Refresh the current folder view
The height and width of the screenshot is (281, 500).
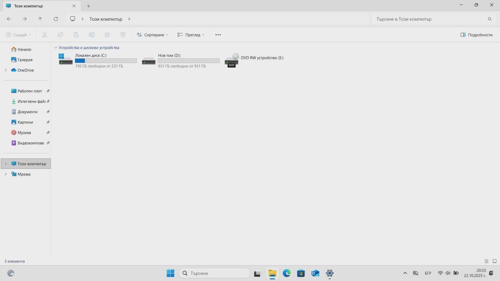pos(56,19)
